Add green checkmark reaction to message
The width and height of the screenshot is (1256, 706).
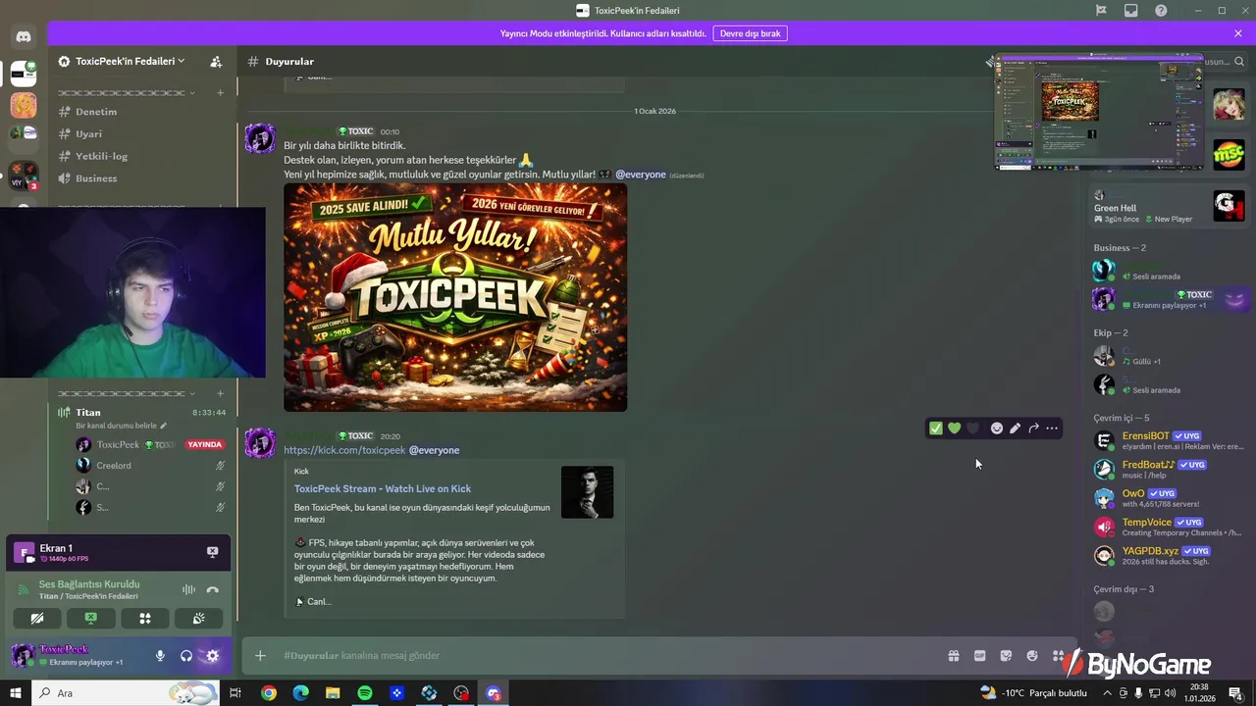tap(936, 429)
